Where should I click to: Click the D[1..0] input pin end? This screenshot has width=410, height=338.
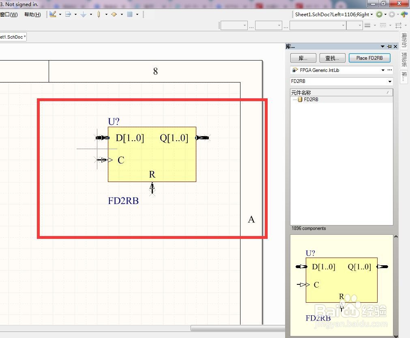(102, 138)
